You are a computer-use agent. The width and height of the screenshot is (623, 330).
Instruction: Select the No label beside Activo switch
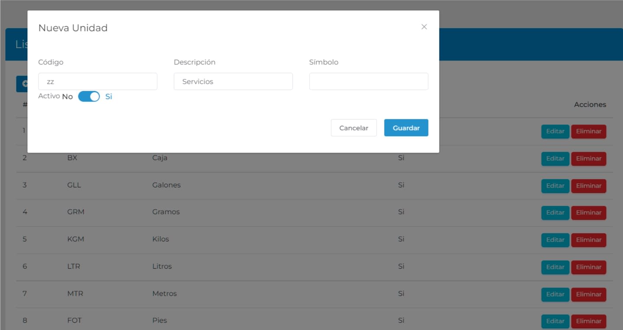click(x=67, y=96)
